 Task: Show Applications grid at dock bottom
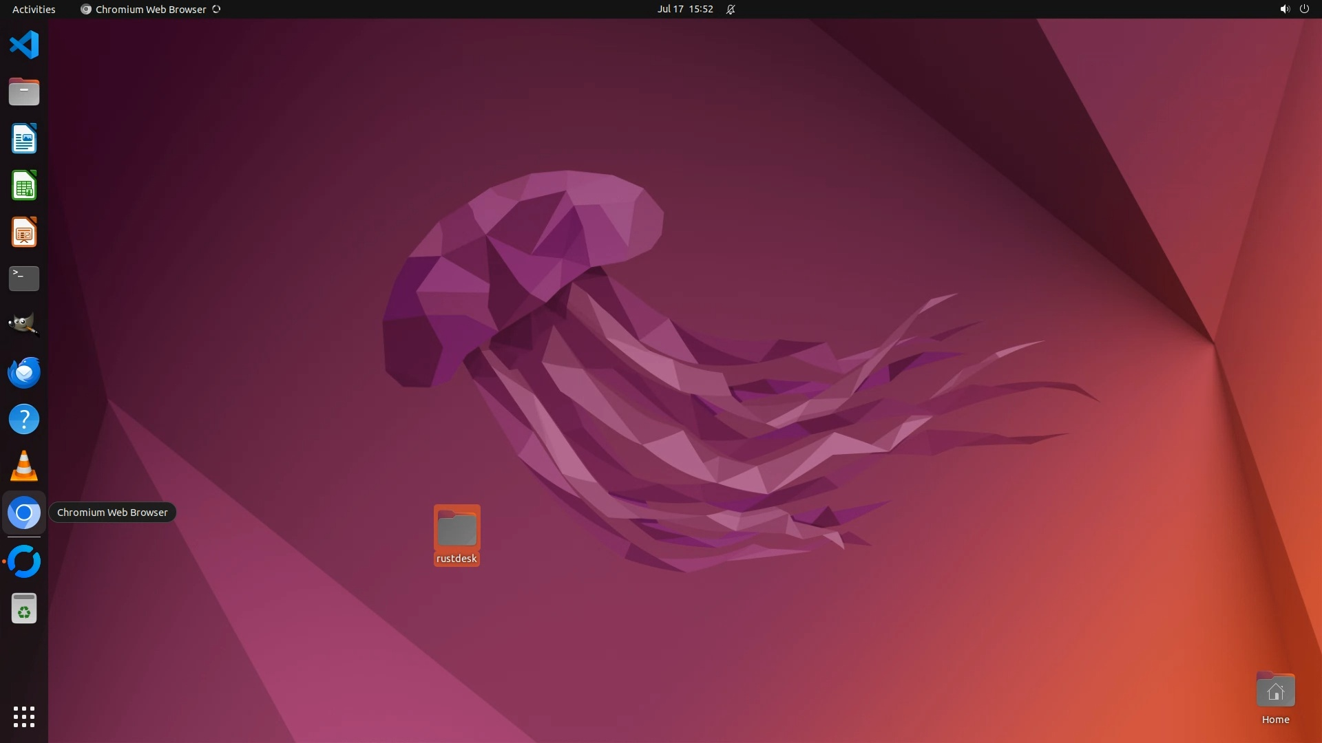[24, 716]
